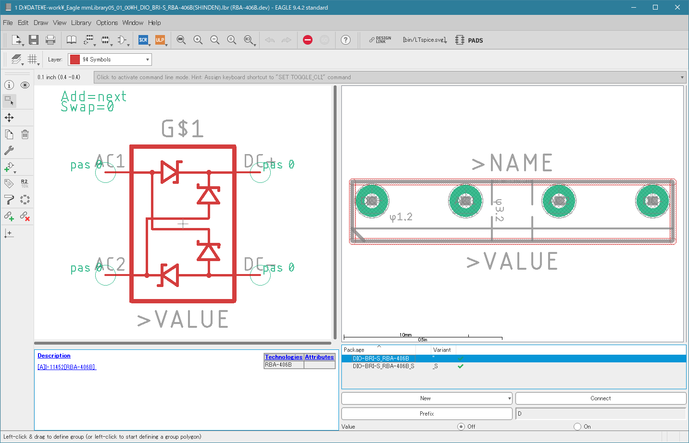Image resolution: width=689 pixels, height=443 pixels.
Task: Open the Library menu
Action: point(81,23)
